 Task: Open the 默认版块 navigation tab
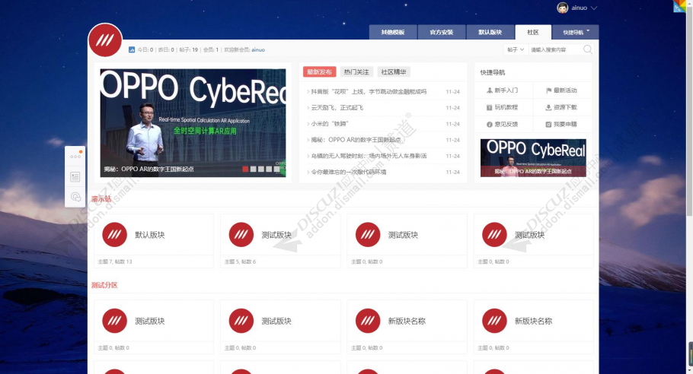[x=490, y=32]
